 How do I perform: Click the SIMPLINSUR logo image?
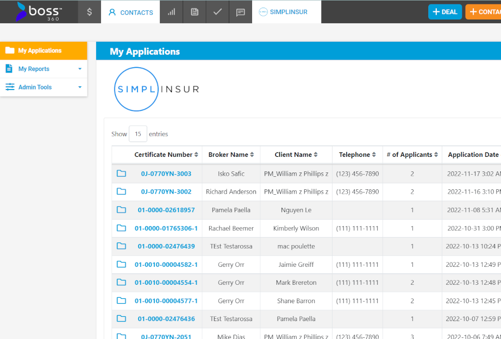point(156,89)
